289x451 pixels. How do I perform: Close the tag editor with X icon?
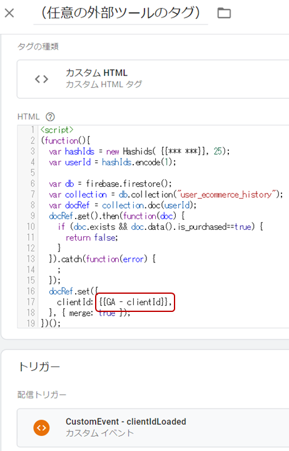pyautogui.click(x=9, y=13)
